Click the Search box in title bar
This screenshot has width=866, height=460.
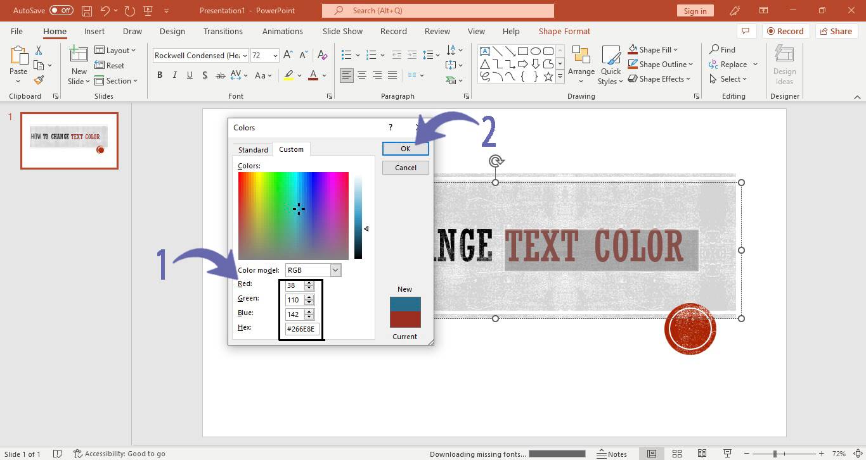(x=438, y=11)
